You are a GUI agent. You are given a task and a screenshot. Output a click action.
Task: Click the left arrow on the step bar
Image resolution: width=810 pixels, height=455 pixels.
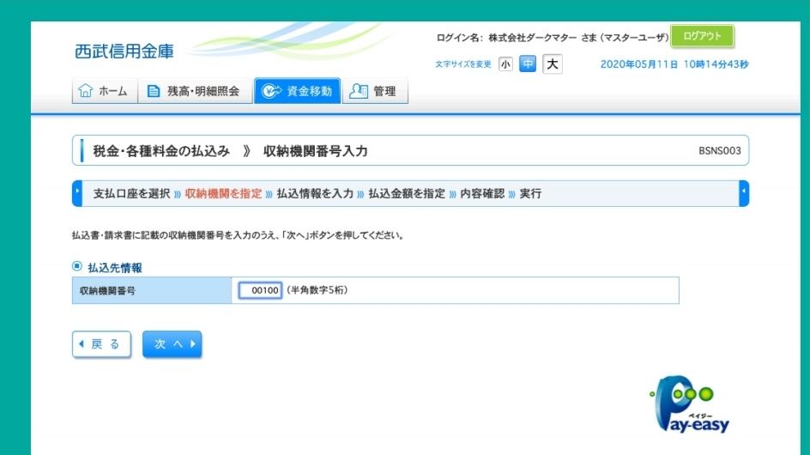pyautogui.click(x=77, y=193)
